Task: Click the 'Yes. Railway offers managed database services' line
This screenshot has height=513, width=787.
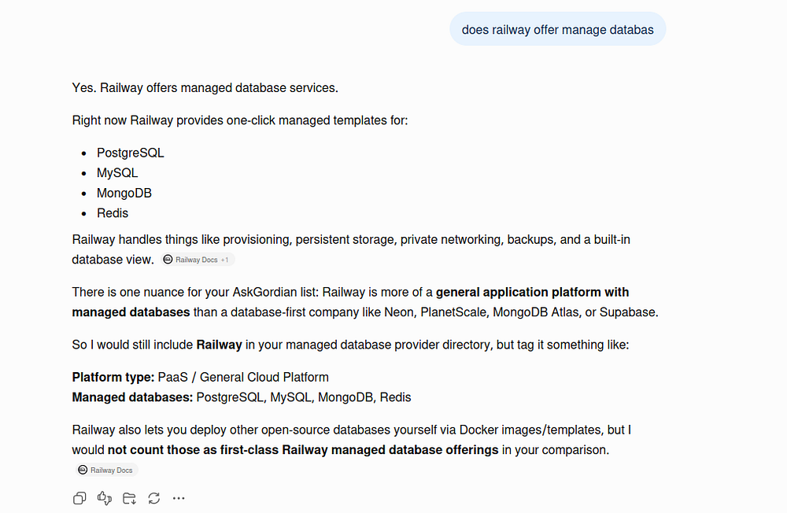Action: [x=205, y=87]
